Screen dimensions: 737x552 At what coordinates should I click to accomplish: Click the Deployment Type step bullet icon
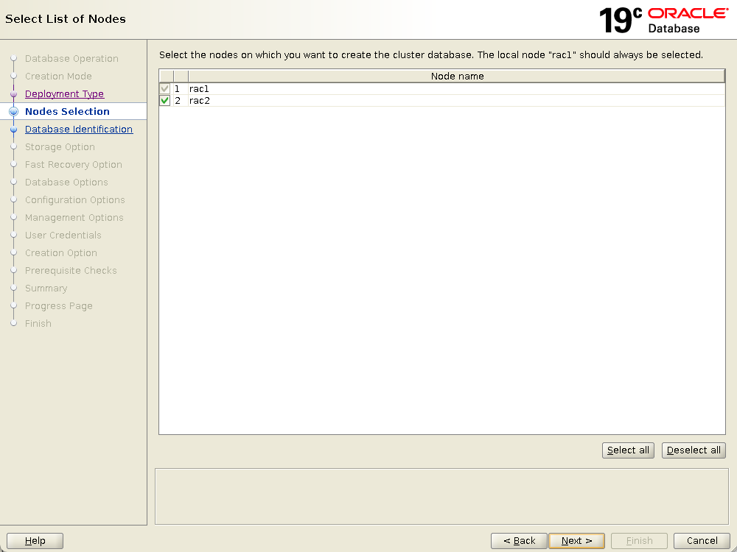(13, 94)
